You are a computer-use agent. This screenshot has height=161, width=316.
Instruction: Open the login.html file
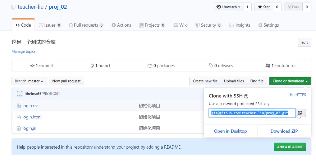pos(32,117)
